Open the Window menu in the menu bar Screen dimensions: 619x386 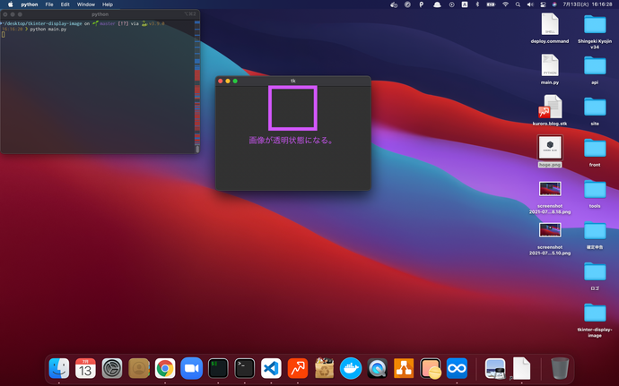85,4
